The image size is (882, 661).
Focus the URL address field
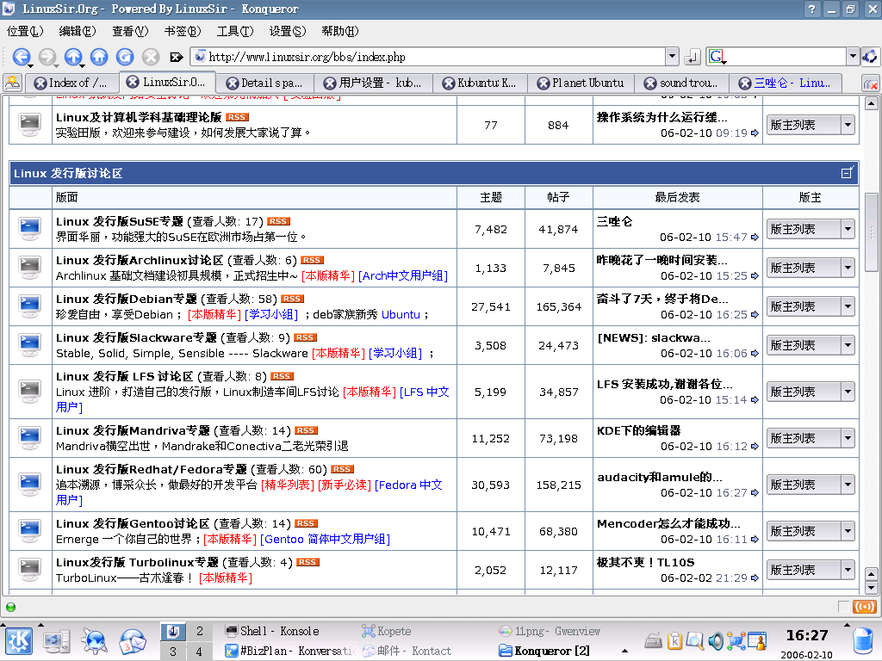[428, 57]
